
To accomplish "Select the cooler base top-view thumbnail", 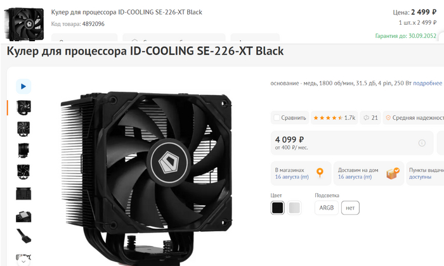I will [x=23, y=216].
